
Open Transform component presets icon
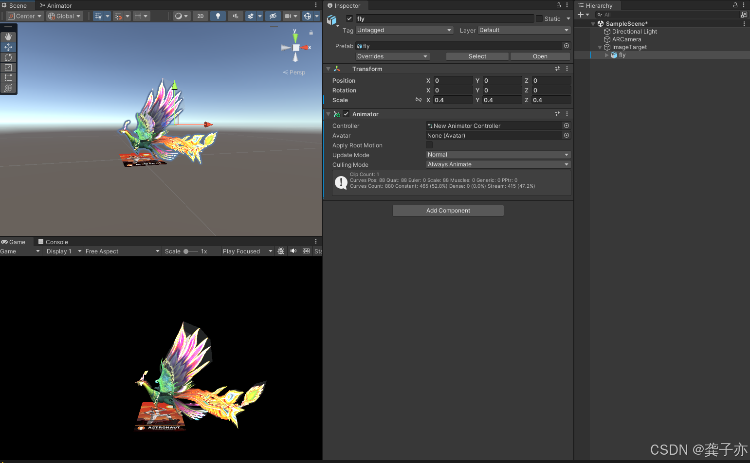557,69
